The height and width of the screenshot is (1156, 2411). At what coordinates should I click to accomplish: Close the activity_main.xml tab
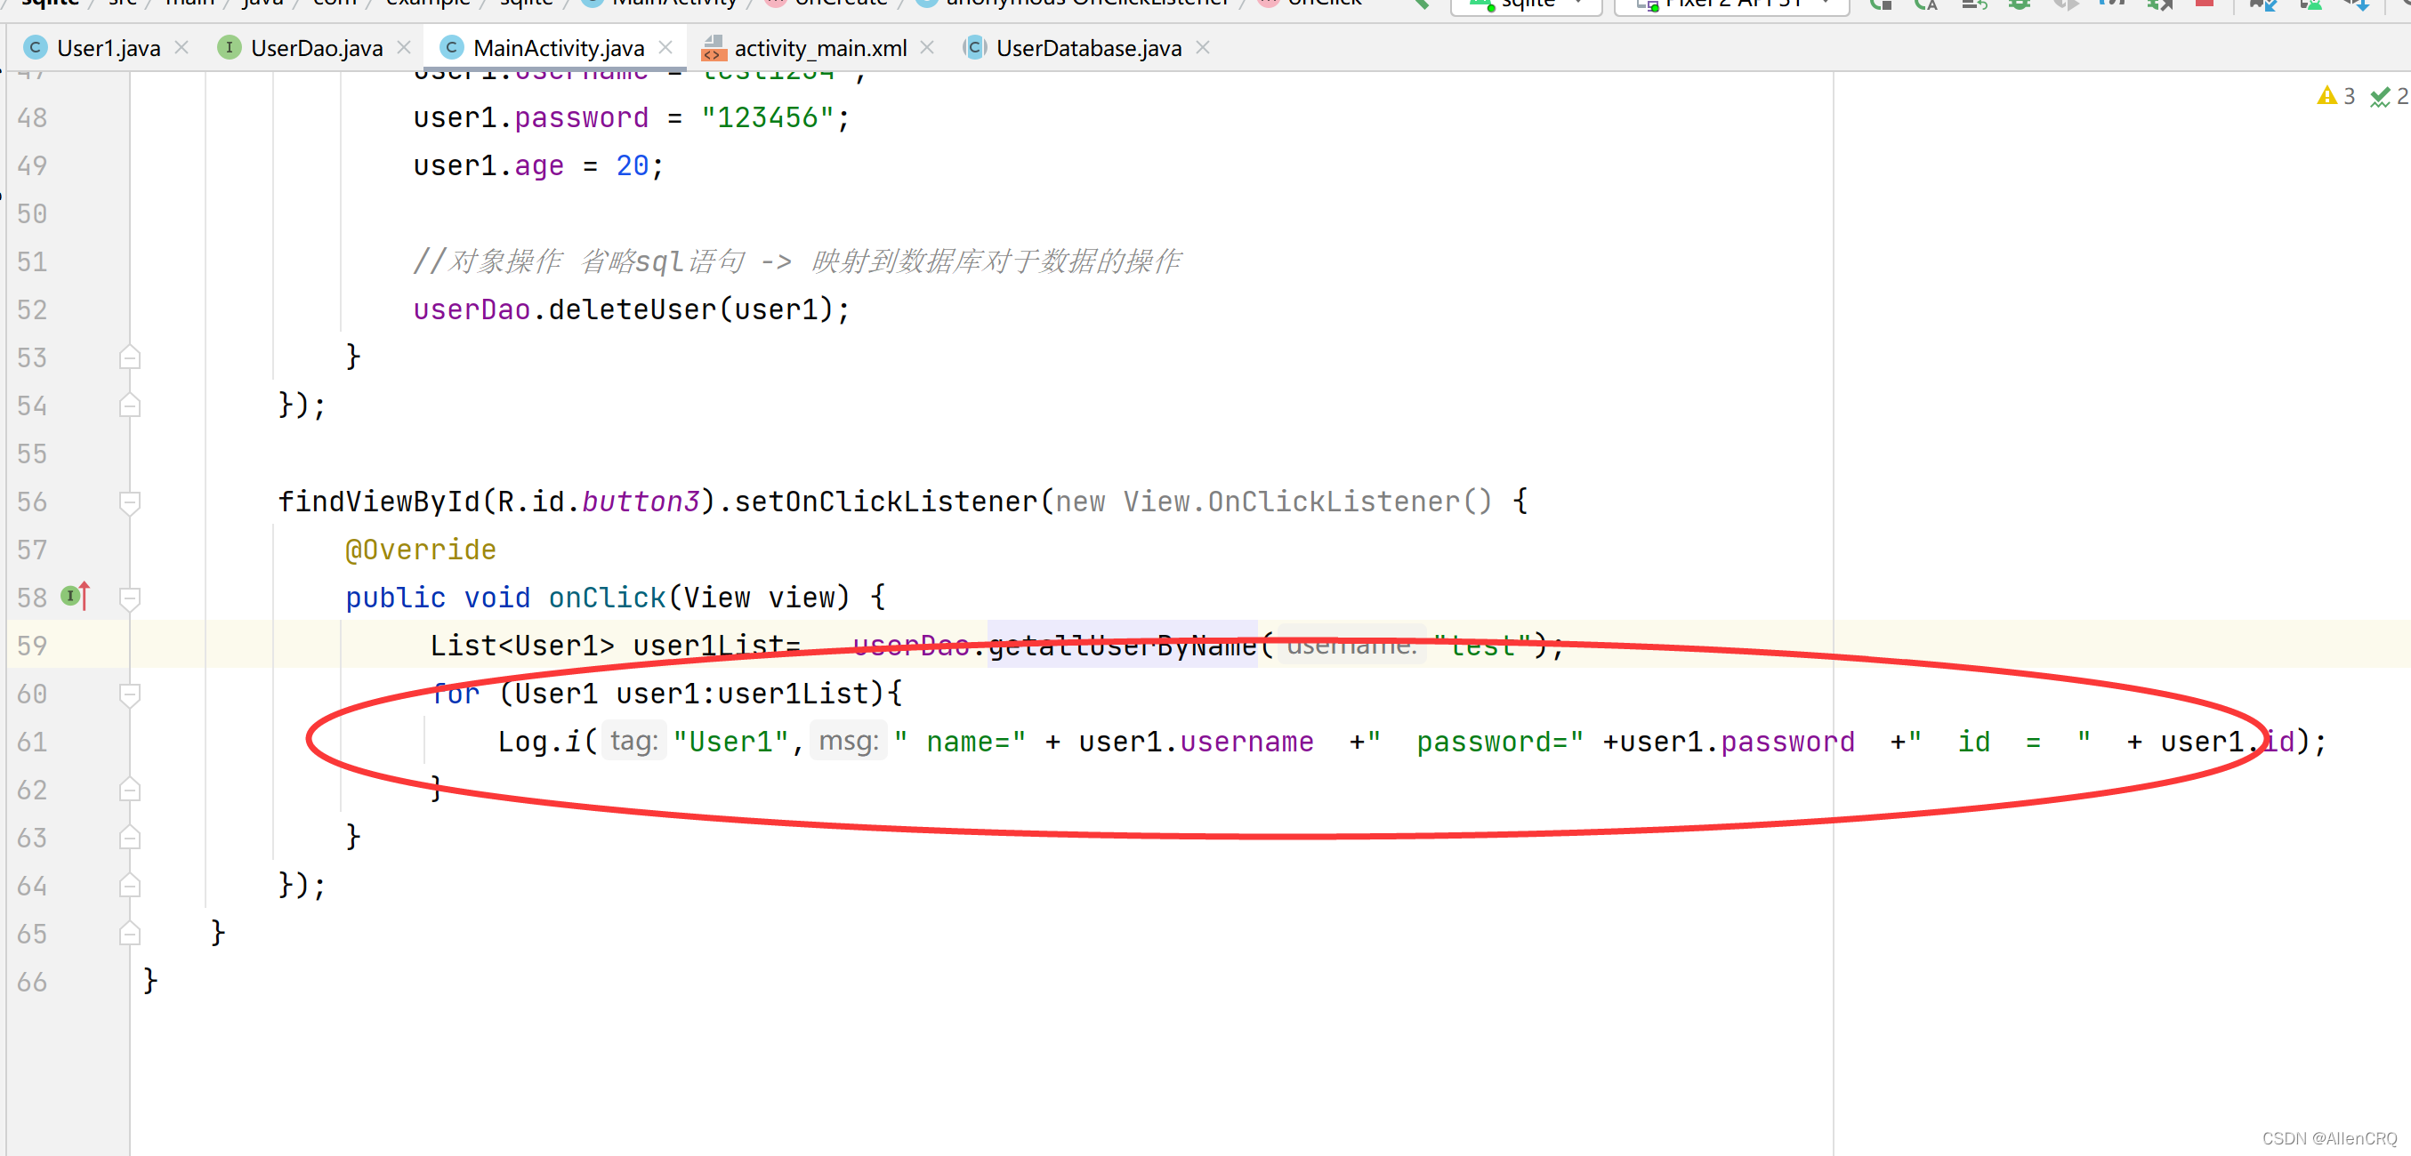(x=928, y=47)
